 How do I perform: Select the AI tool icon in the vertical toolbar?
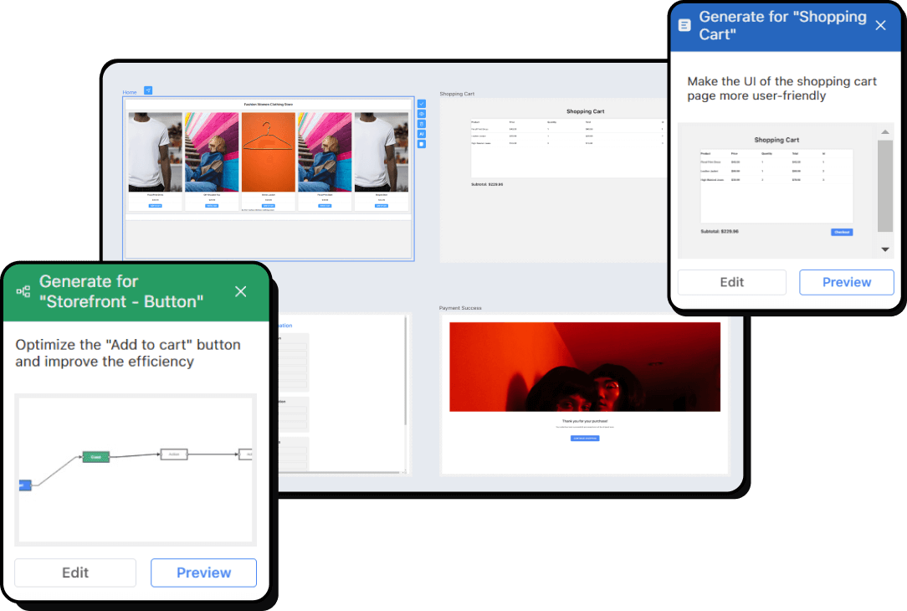[422, 134]
